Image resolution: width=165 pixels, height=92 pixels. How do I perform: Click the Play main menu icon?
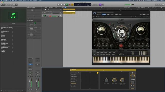(94, 17)
